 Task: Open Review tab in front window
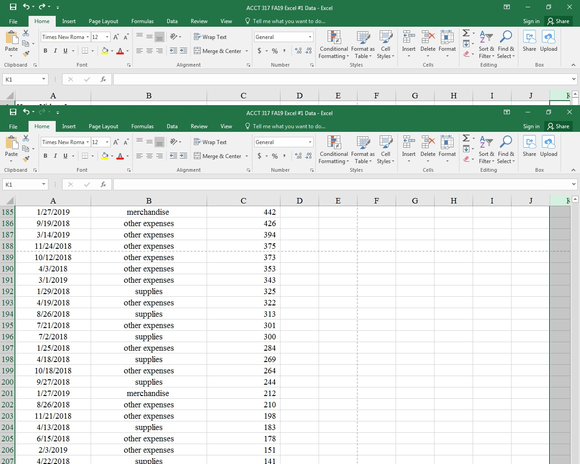coord(199,126)
